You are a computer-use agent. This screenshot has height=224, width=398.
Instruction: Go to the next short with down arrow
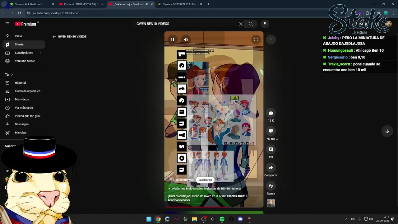click(387, 131)
